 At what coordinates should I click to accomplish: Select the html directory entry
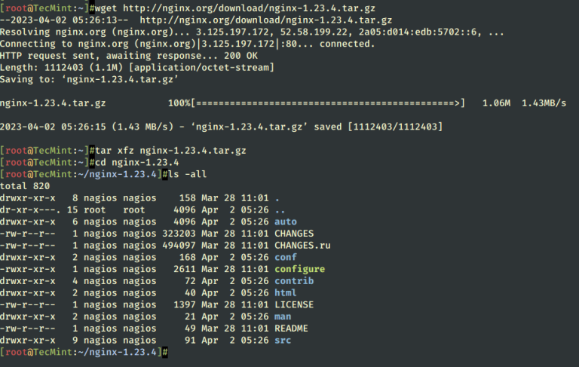coord(286,292)
